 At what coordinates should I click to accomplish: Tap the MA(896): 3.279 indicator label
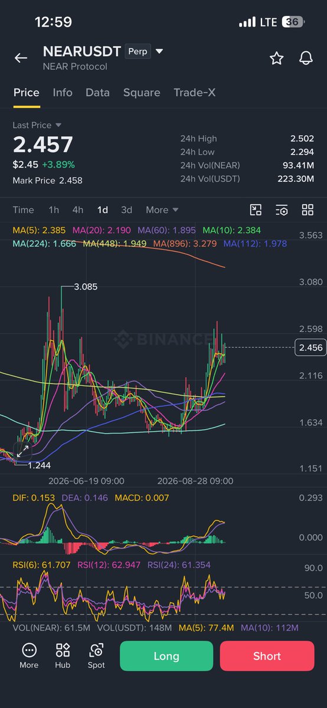185,244
